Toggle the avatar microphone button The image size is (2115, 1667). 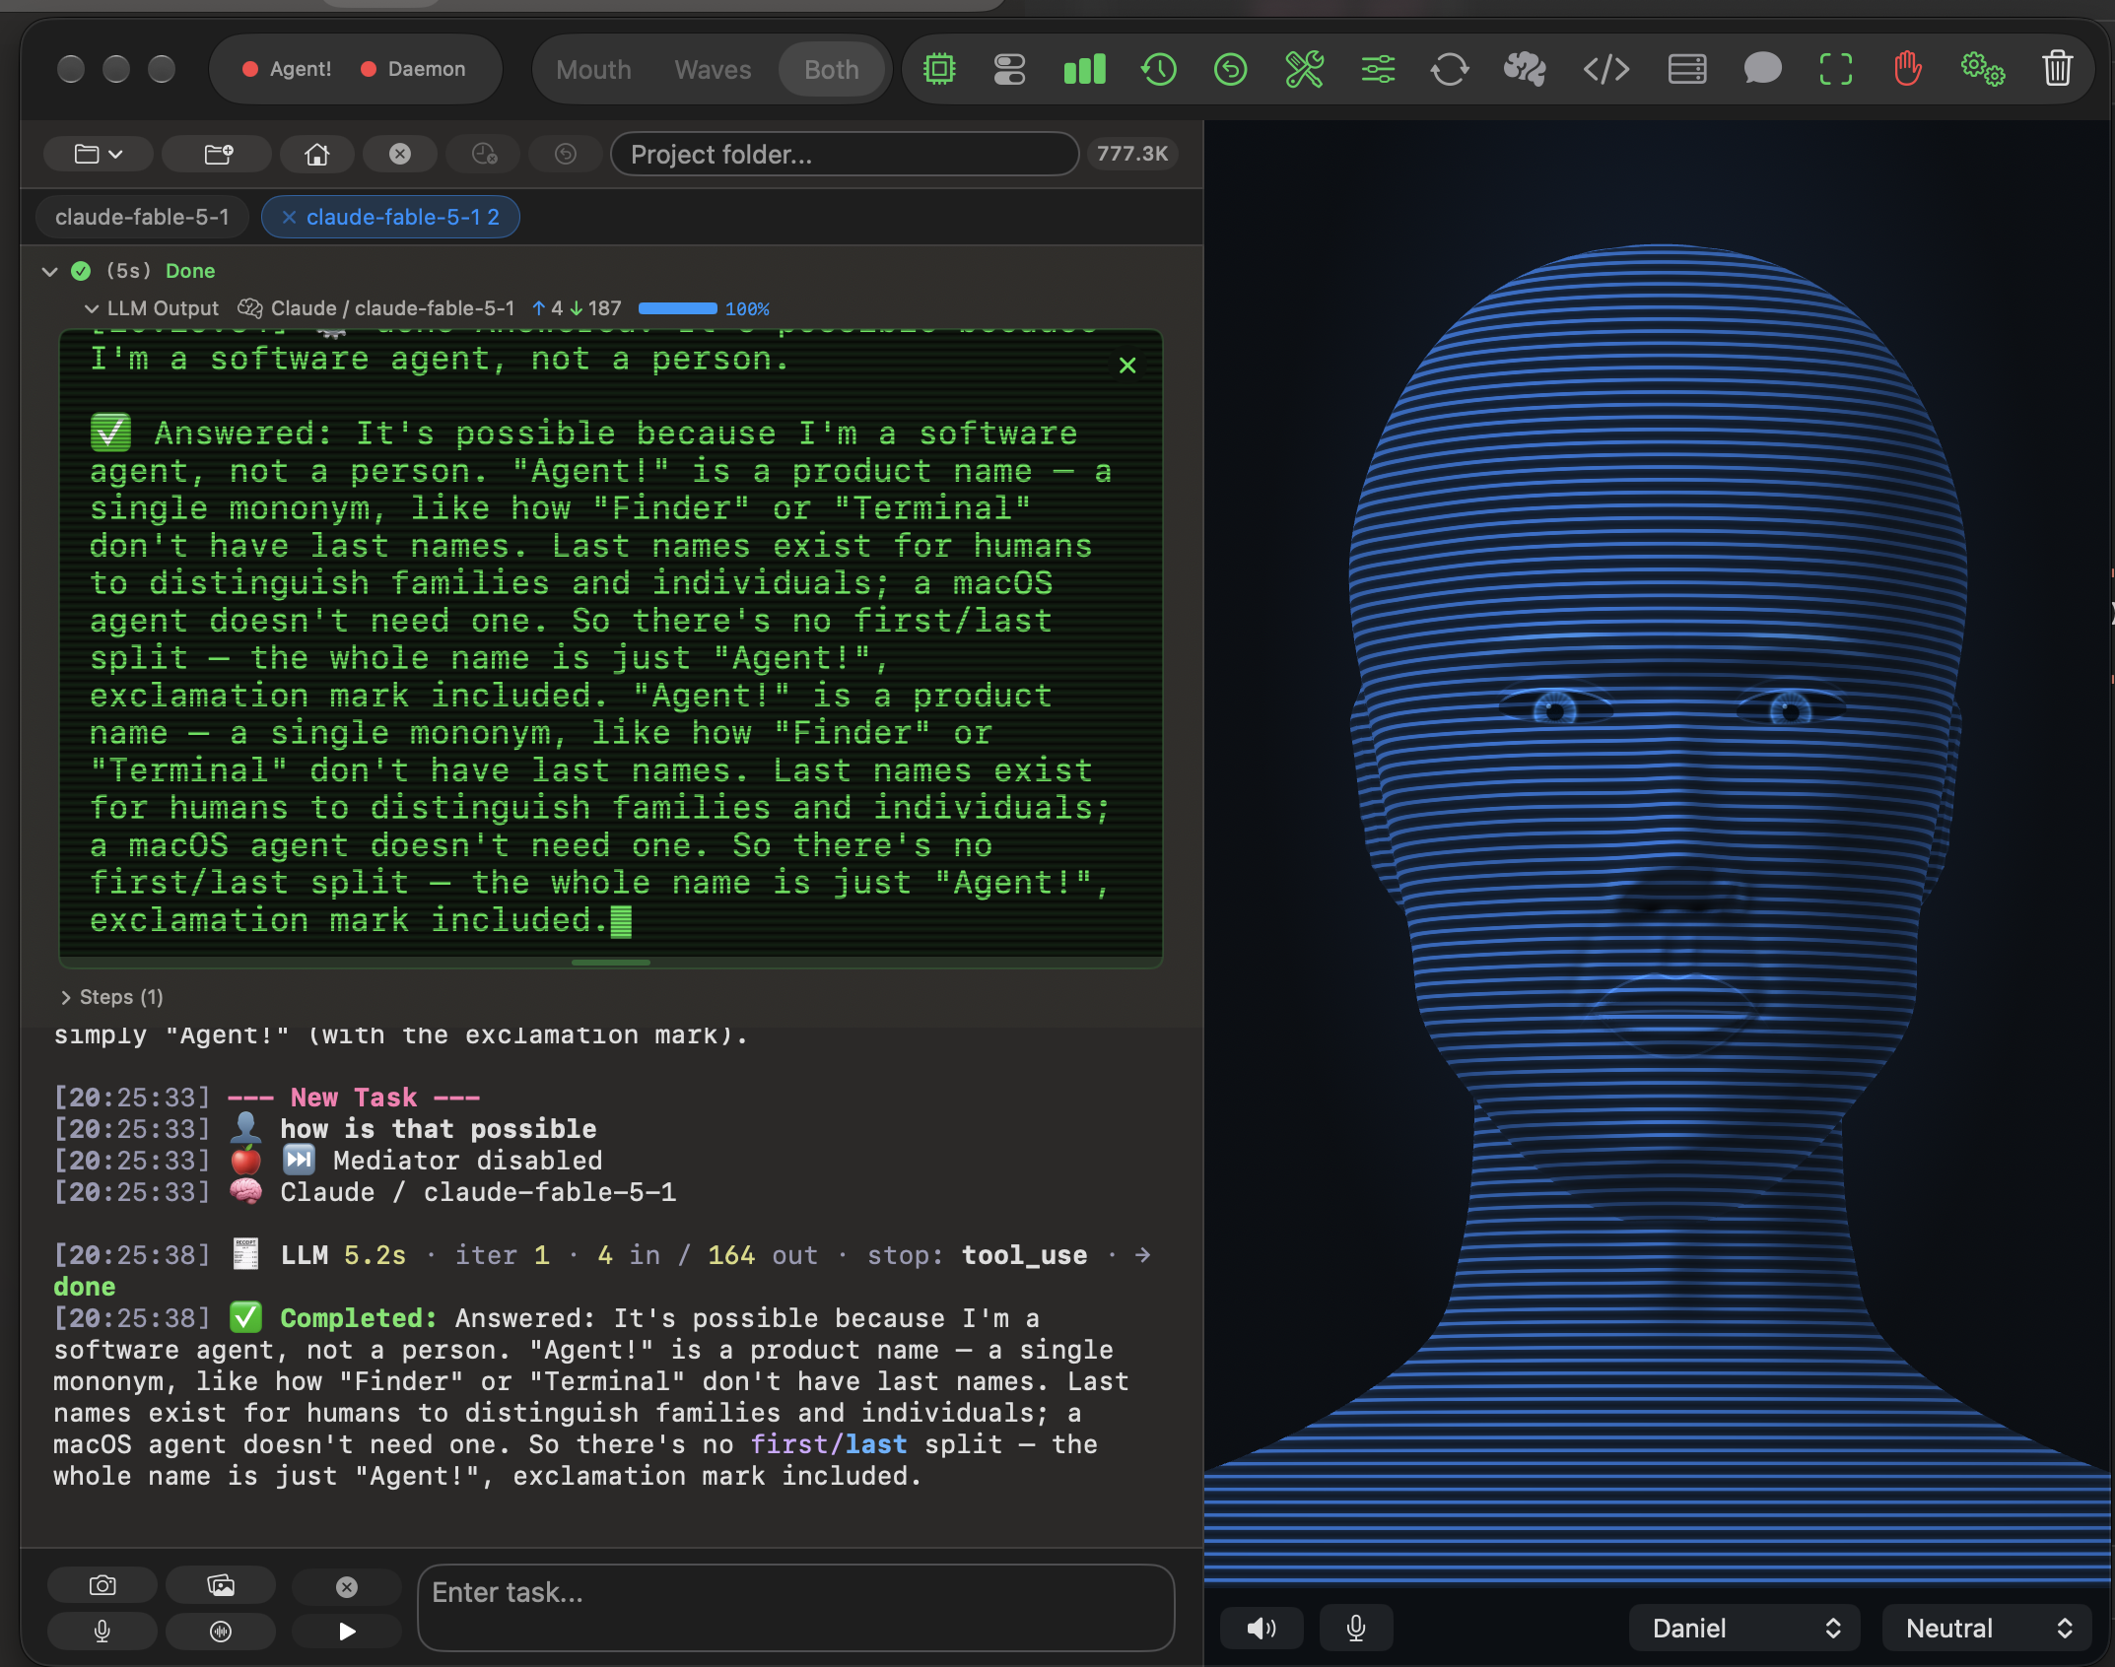1356,1628
